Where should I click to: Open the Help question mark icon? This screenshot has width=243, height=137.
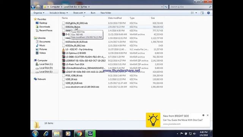tap(208, 13)
